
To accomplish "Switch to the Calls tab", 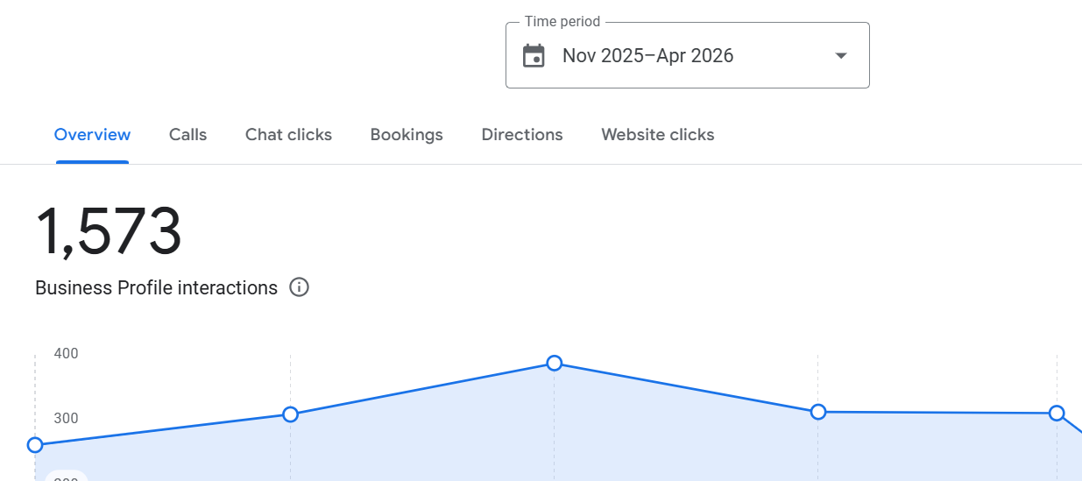I will [x=188, y=135].
